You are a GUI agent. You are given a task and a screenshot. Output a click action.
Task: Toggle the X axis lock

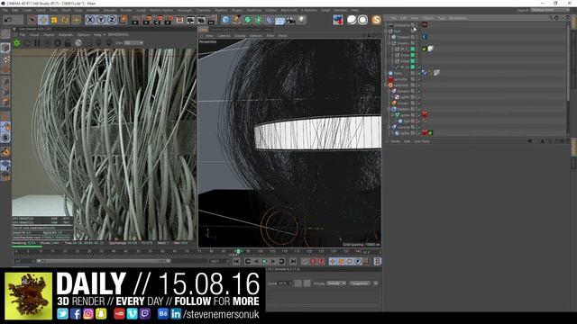pyautogui.click(x=90, y=20)
